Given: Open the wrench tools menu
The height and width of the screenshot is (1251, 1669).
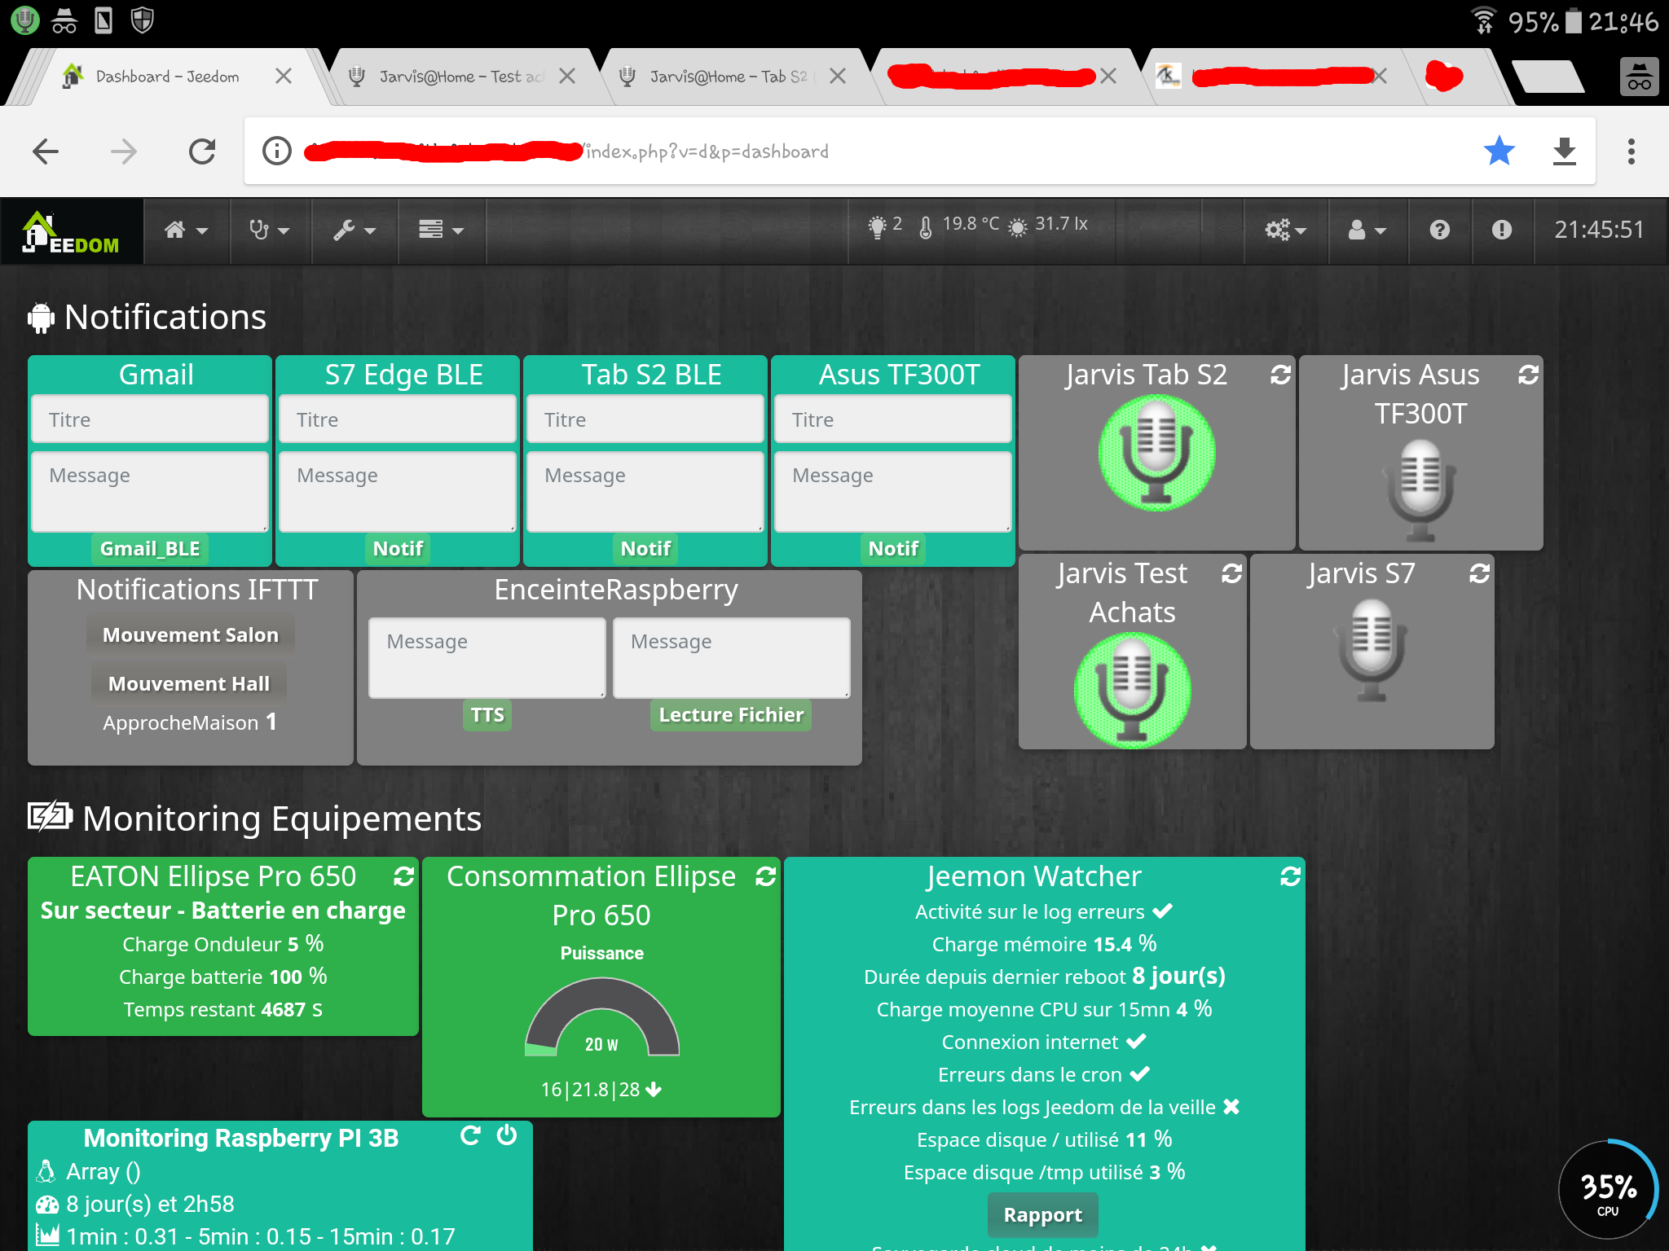Looking at the screenshot, I should [x=354, y=230].
